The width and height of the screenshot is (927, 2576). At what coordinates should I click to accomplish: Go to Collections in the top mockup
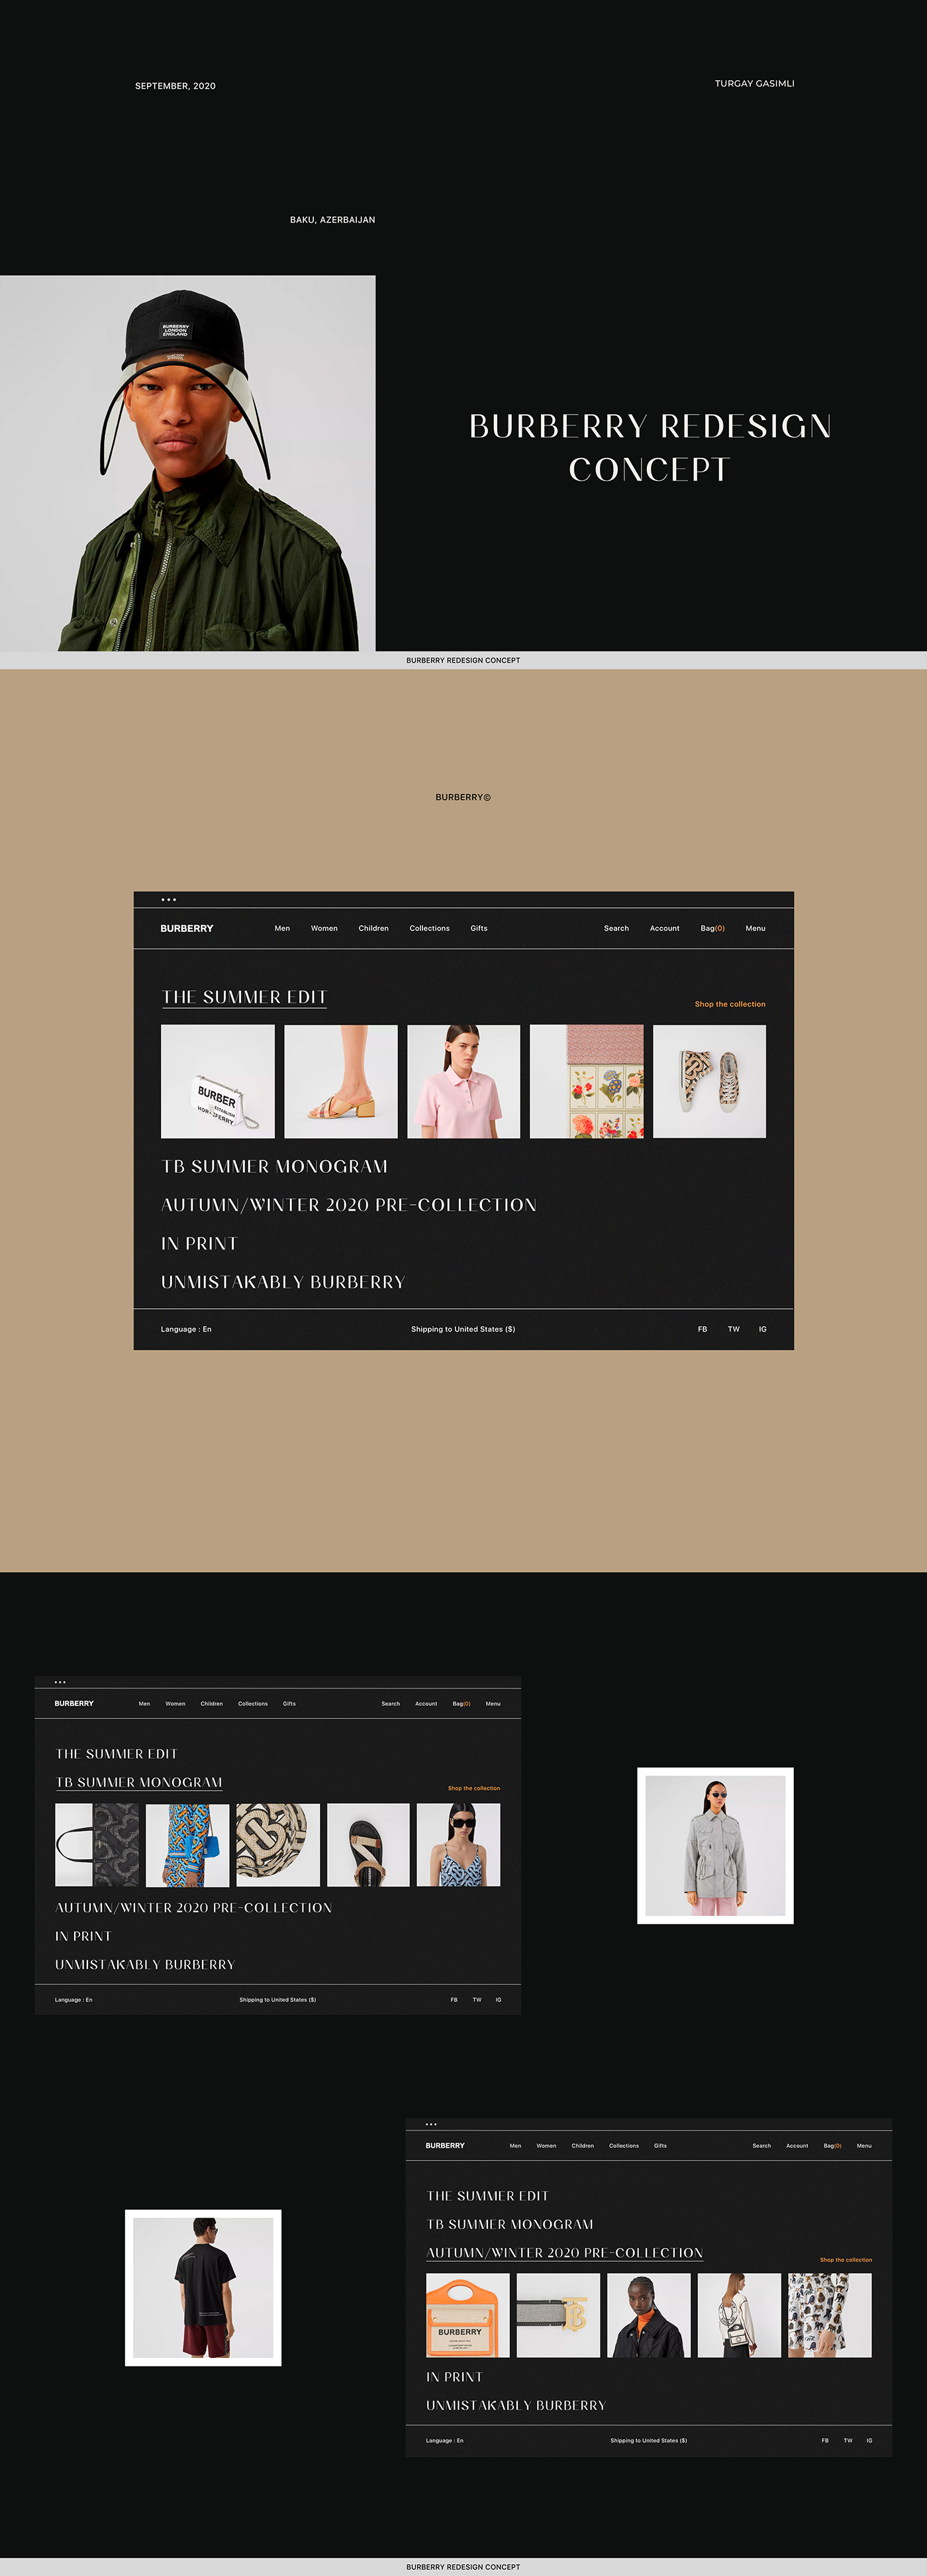(x=430, y=928)
